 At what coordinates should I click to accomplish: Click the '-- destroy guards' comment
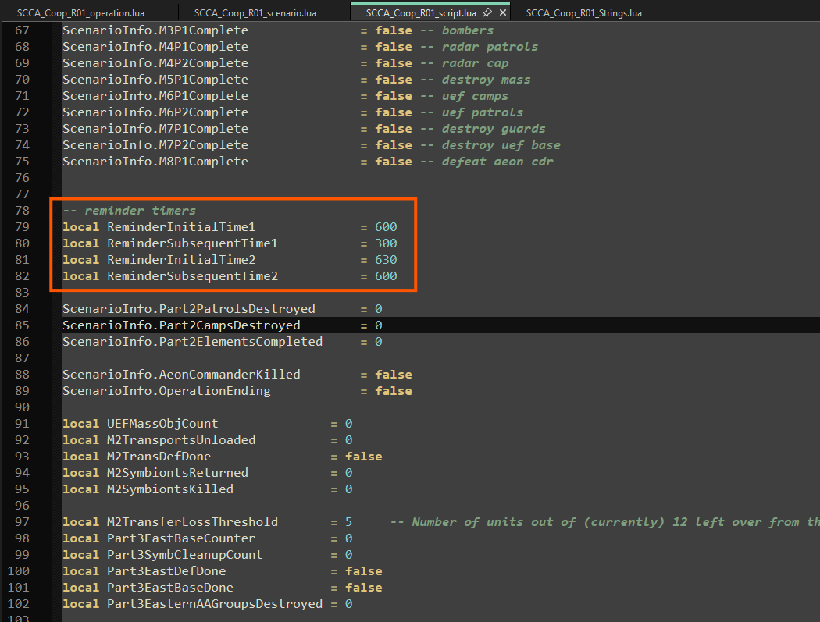click(483, 129)
